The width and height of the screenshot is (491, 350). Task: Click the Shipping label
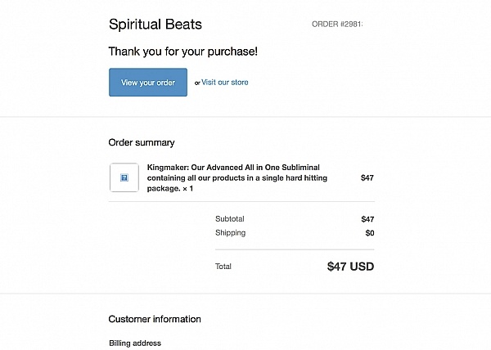point(231,233)
